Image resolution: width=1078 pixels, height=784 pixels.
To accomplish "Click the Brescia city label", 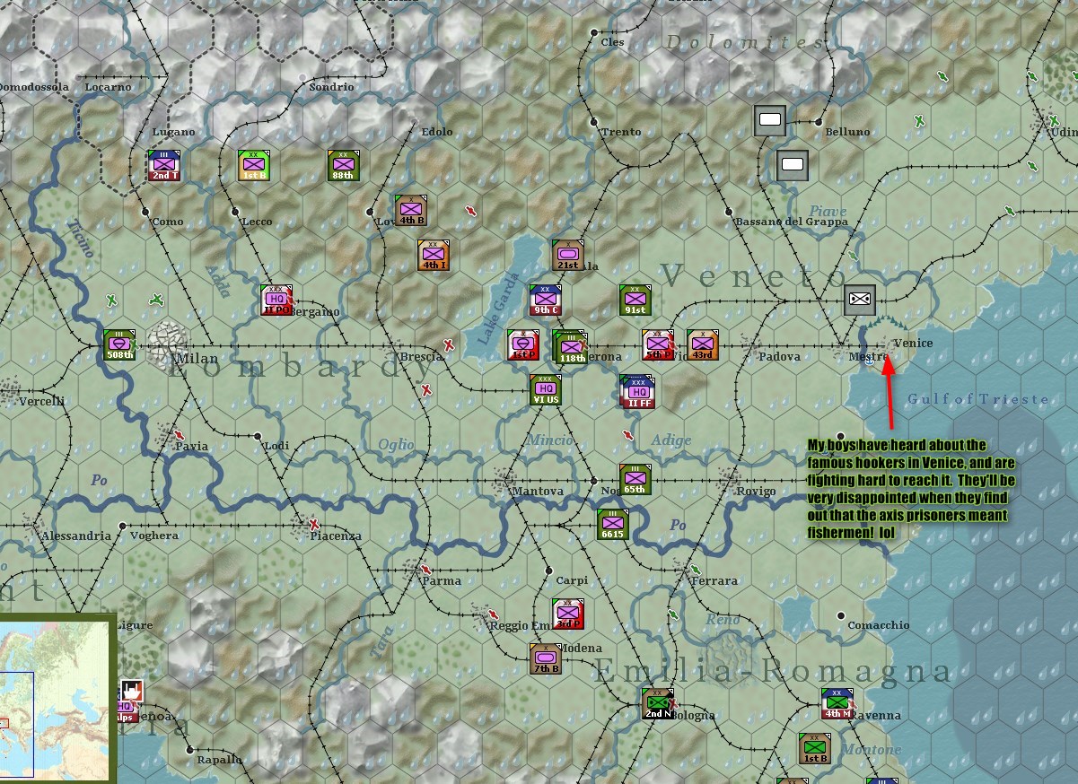I will point(422,357).
